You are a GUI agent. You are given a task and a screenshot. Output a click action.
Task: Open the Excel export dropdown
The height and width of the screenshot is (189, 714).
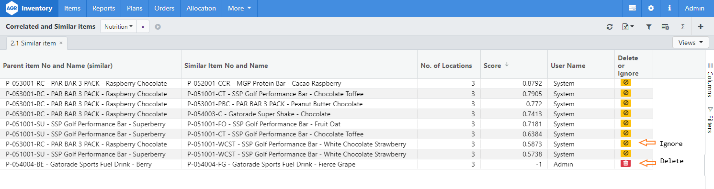[628, 27]
